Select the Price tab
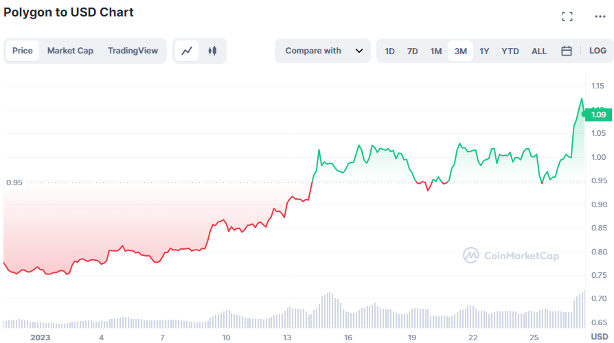Screen dimensions: 614x343 point(23,51)
